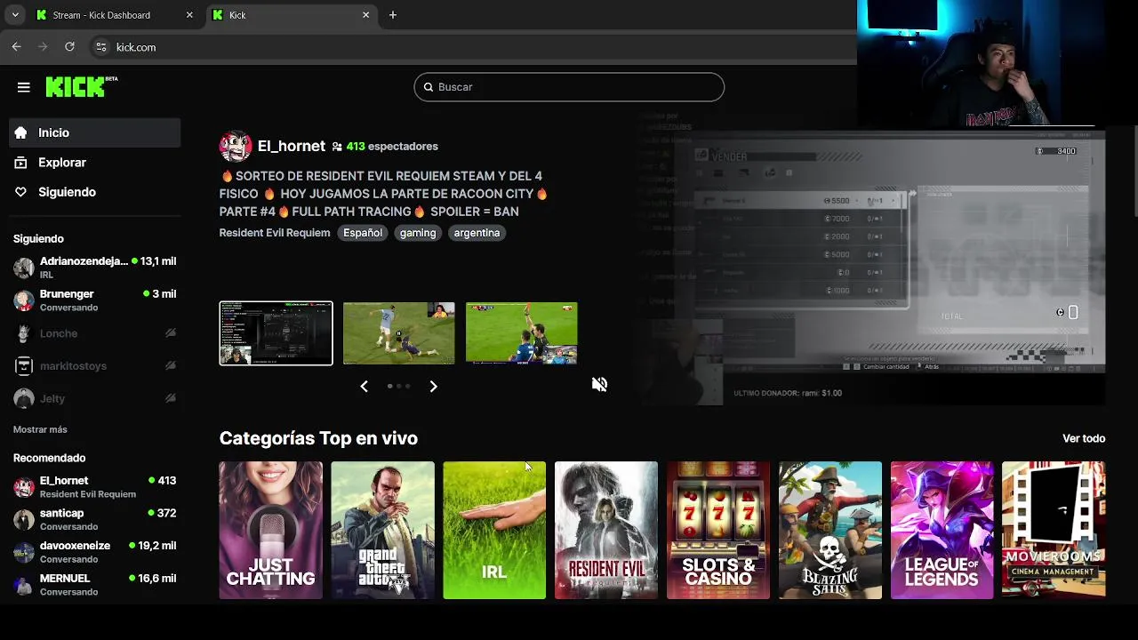Screen dimensions: 1138x640
Task: Open recommended channel MERNUEL
Action: coord(94,584)
